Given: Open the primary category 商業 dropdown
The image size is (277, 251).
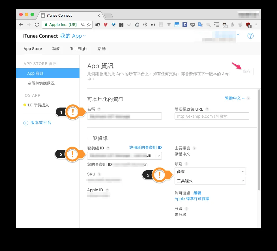Looking at the screenshot, I should pos(210,171).
